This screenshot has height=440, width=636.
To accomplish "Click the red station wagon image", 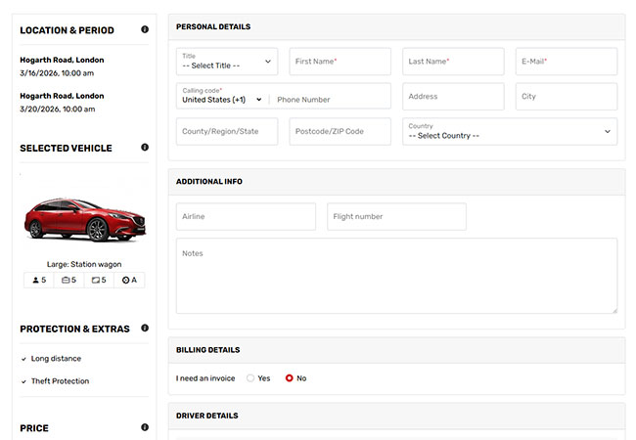I will pos(84,219).
